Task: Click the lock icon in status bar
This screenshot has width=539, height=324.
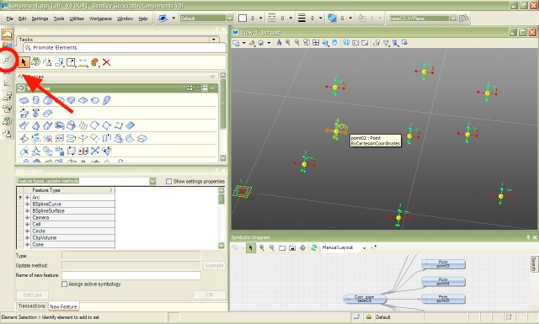Action: pos(369,316)
